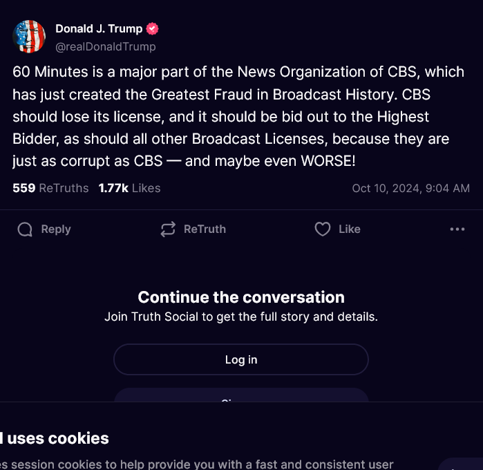Image resolution: width=483 pixels, height=470 pixels.
Task: View the 1.77k Likes list
Action: (129, 188)
